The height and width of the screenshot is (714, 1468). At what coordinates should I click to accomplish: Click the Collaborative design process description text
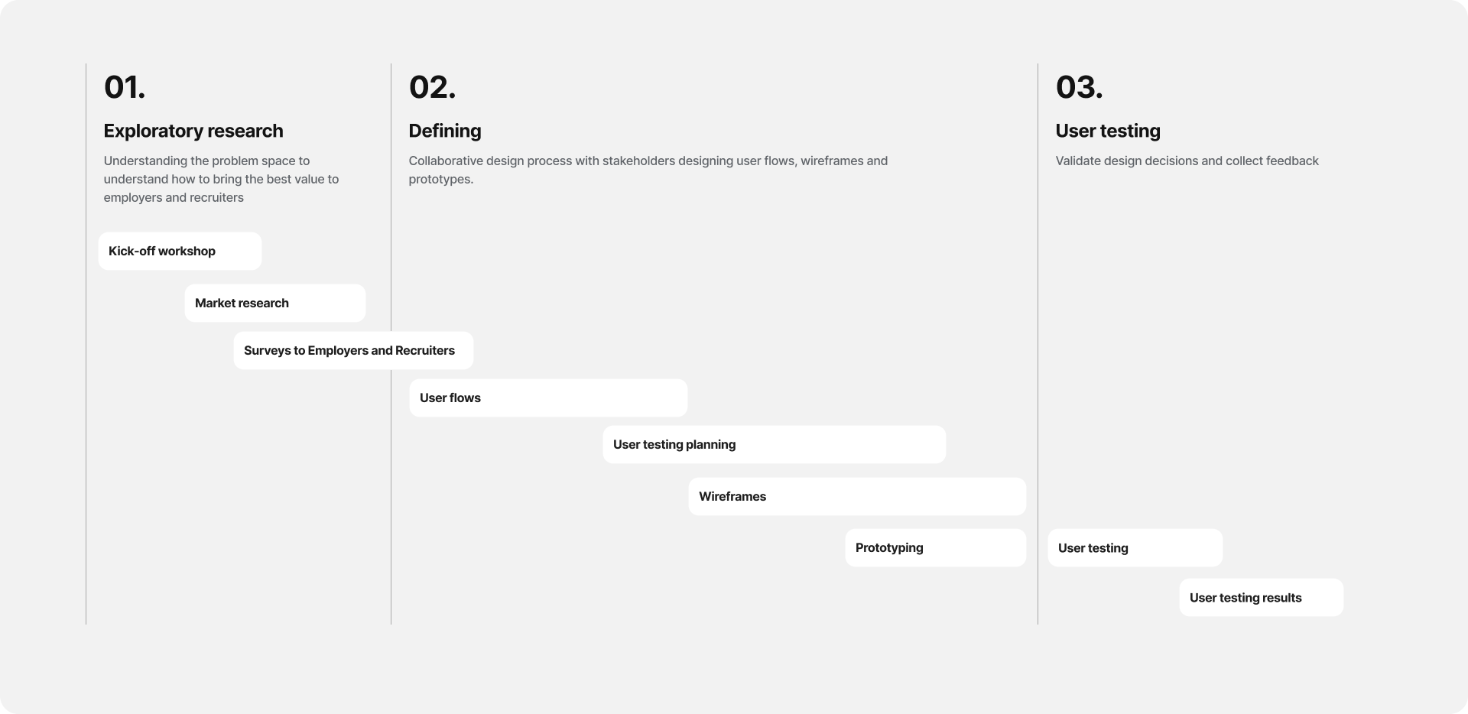648,170
